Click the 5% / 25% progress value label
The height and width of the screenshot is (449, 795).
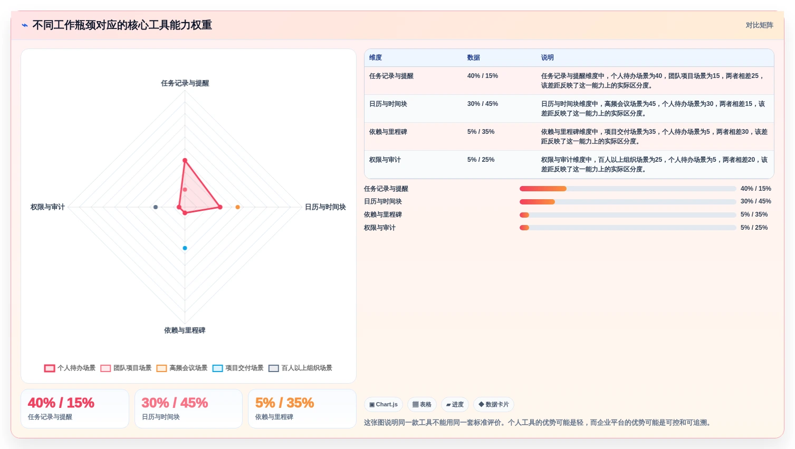[x=754, y=228]
